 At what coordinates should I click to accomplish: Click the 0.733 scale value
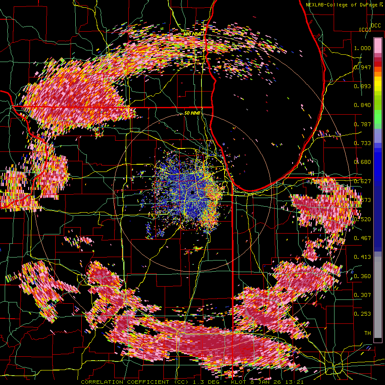(x=362, y=143)
